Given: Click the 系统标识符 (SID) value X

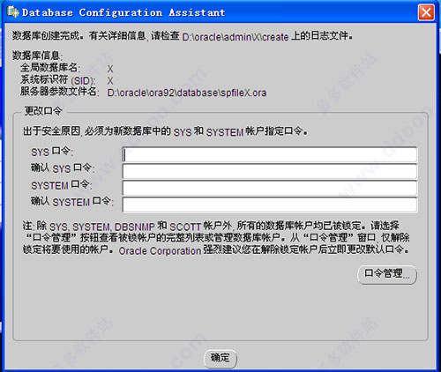Looking at the screenshot, I should [x=110, y=81].
